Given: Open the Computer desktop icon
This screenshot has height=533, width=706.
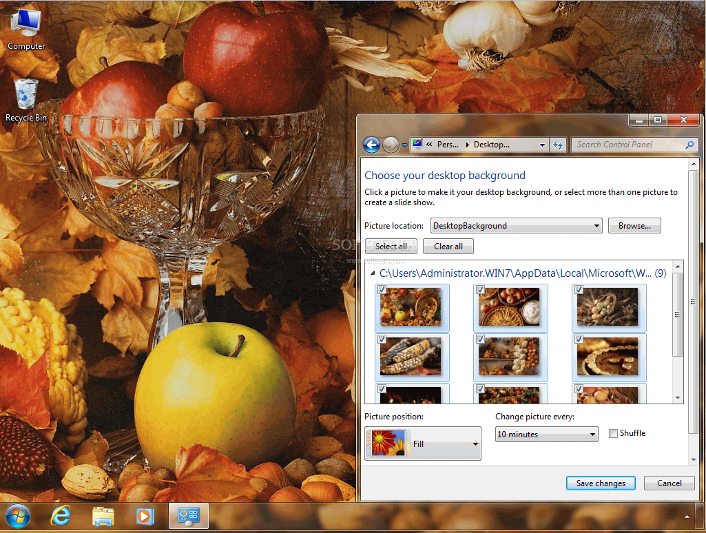Looking at the screenshot, I should [x=25, y=29].
